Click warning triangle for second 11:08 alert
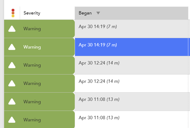 click(x=12, y=120)
